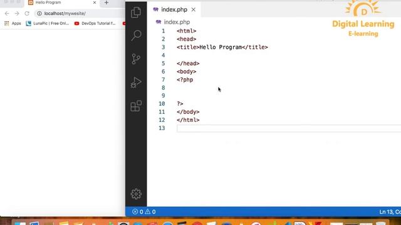Open a new Chrome tab

pyautogui.click(x=107, y=2)
